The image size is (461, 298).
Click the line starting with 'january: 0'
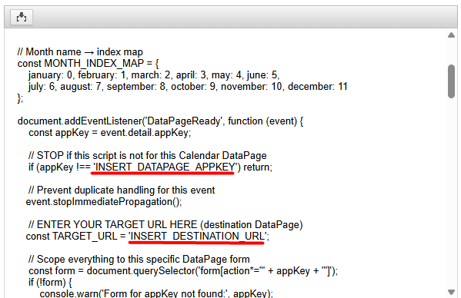(154, 75)
